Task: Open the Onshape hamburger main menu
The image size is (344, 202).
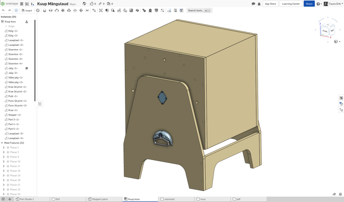Action: point(21,4)
